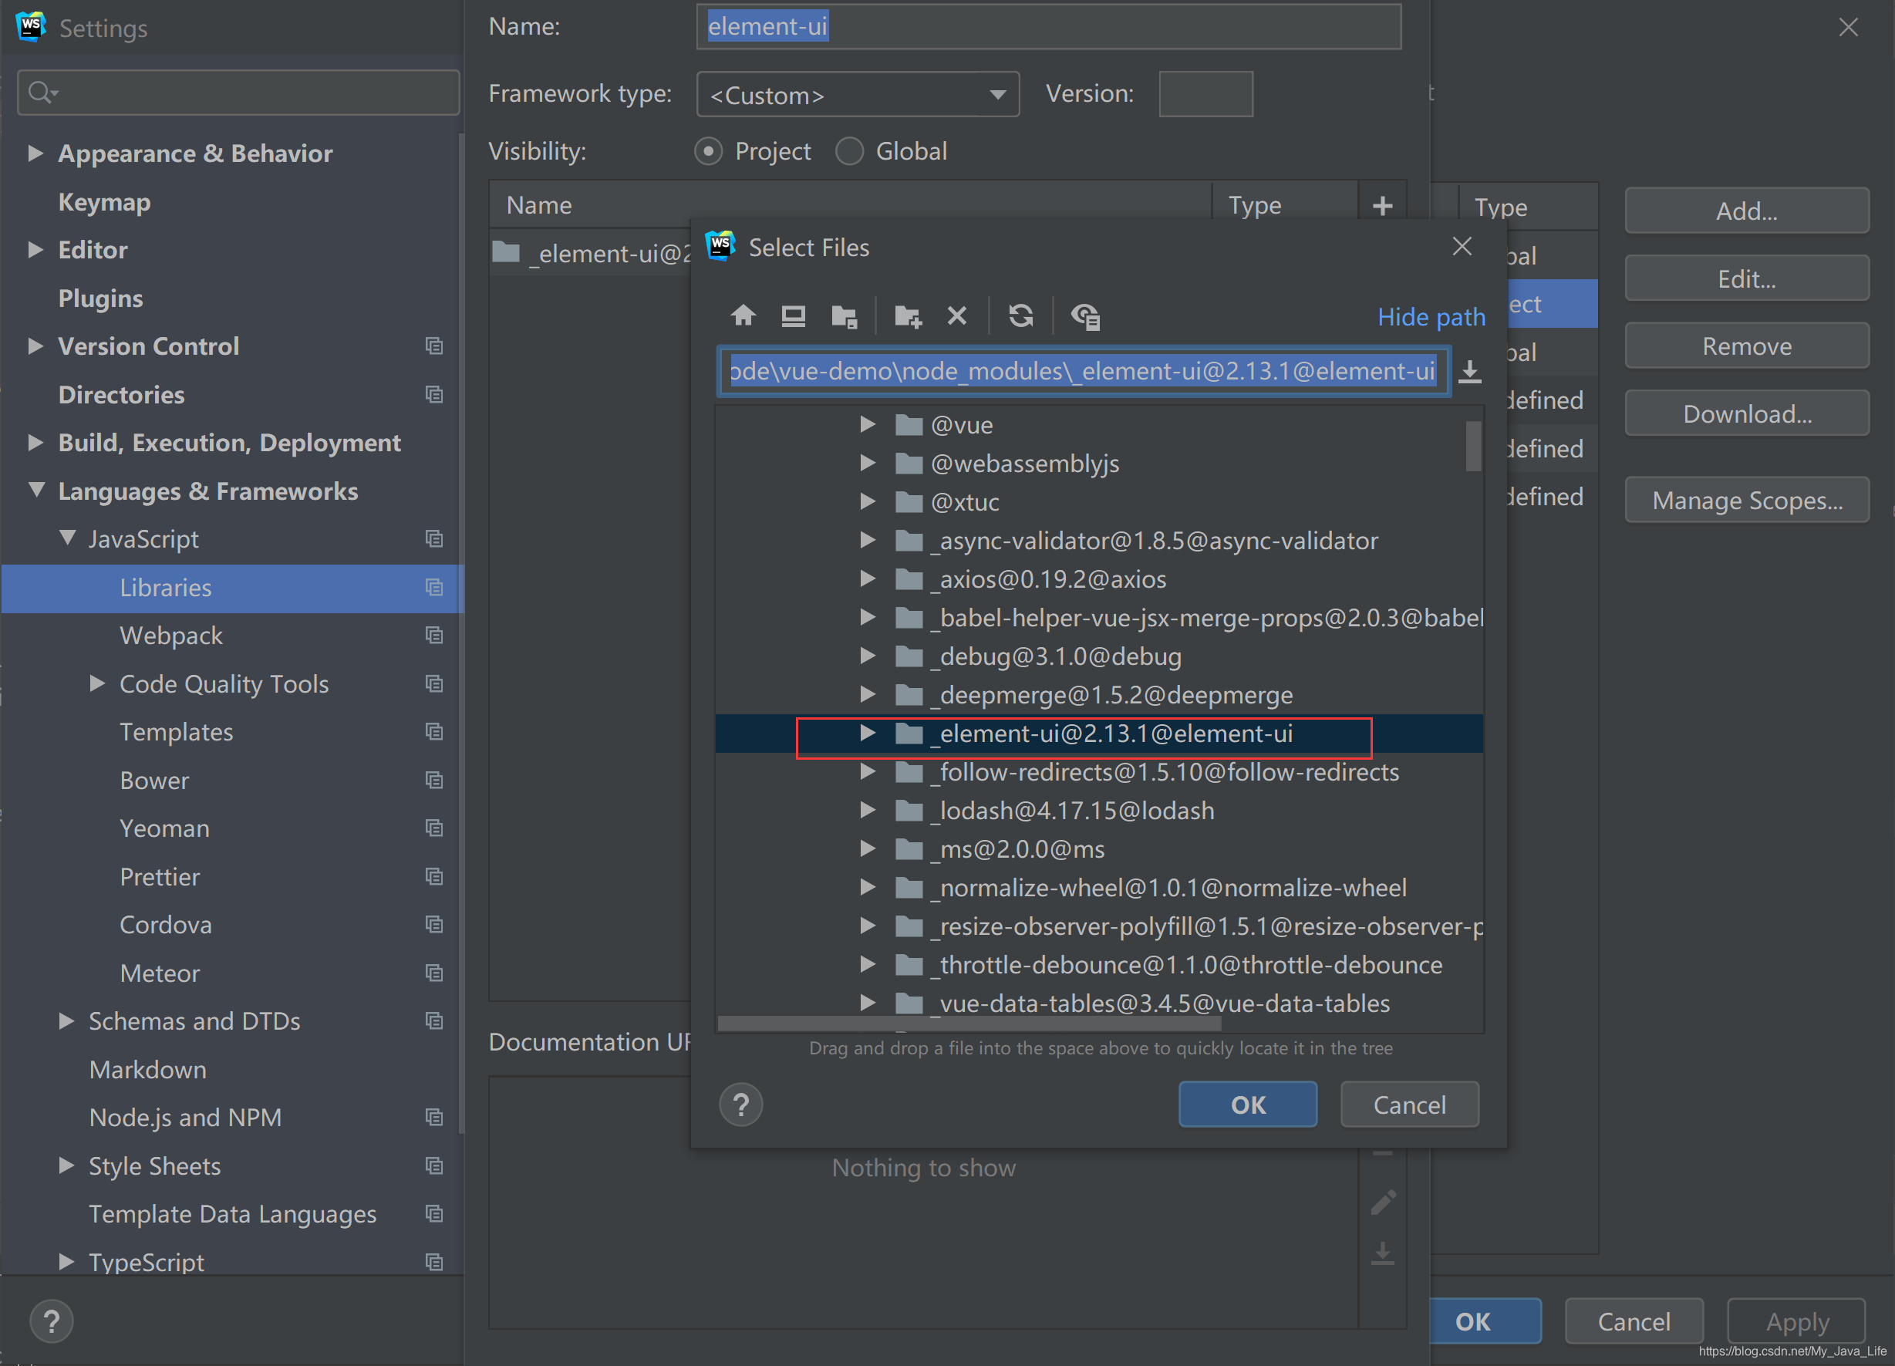Select the Global visibility radio button

[x=850, y=151]
